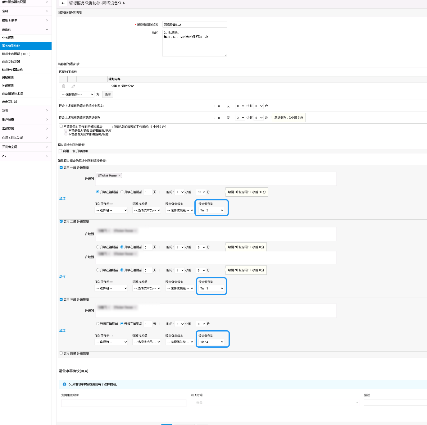Open the 选择条件 criteria dropdown

(77, 94)
